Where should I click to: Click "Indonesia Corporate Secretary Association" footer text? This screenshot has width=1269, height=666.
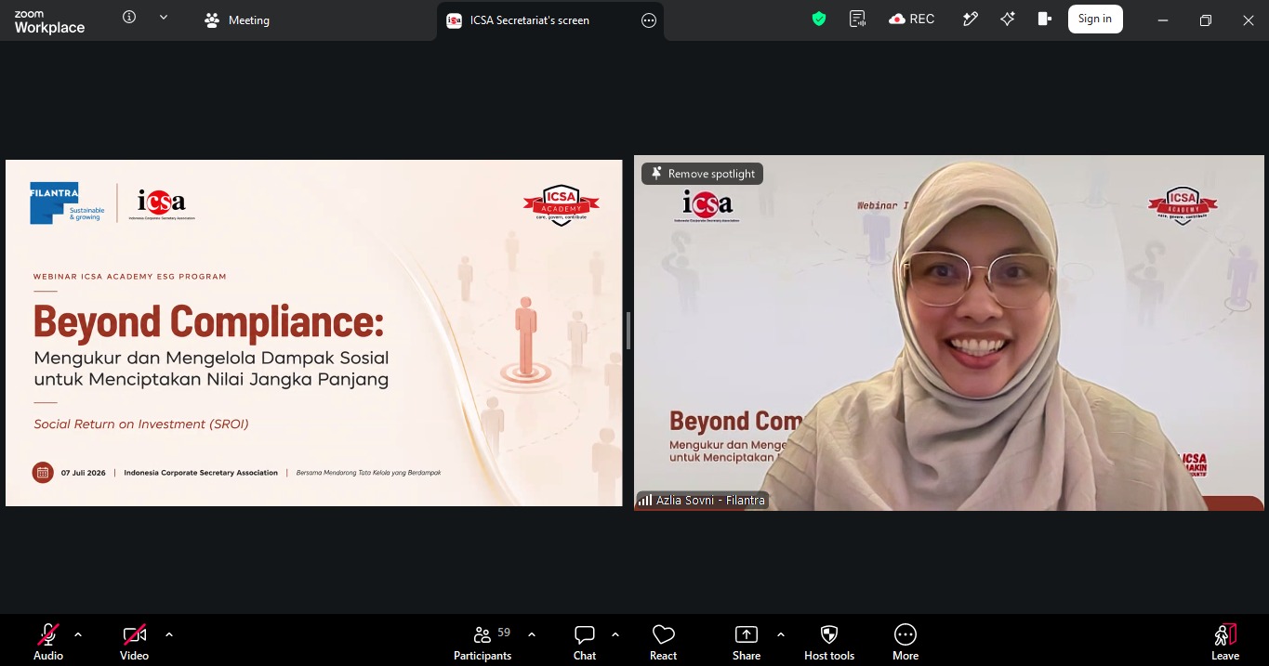click(201, 473)
